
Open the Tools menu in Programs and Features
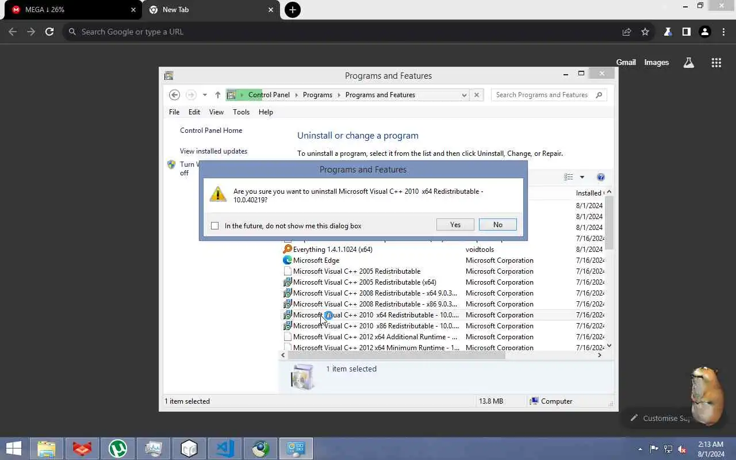241,112
